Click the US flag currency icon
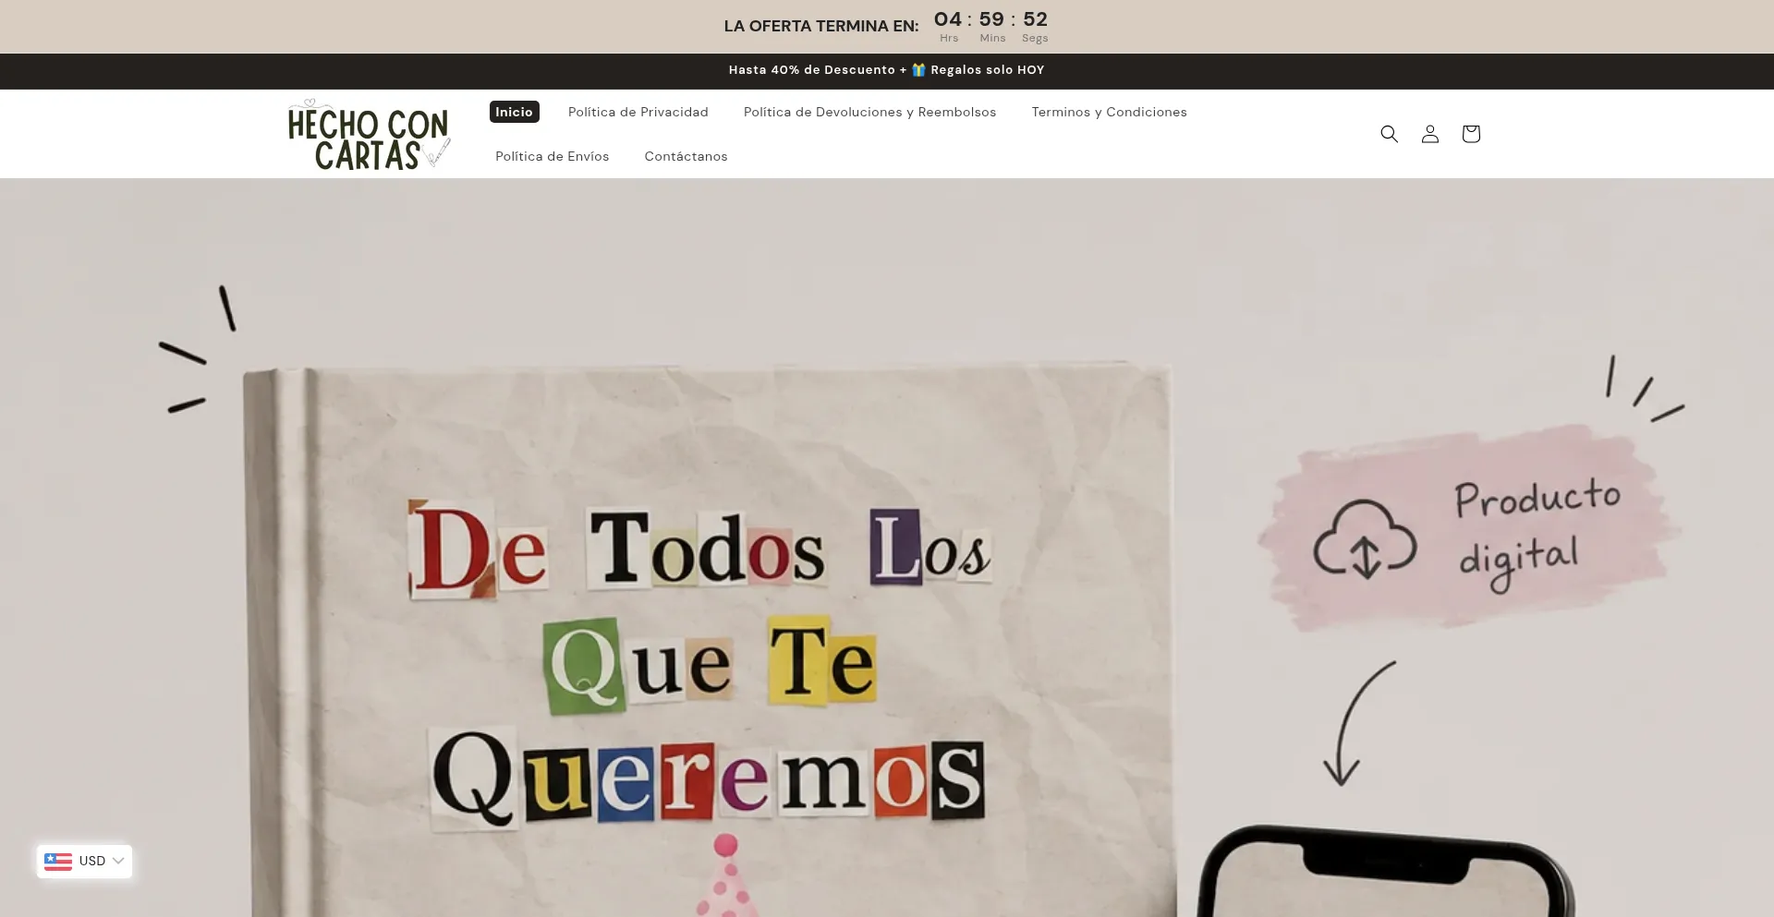 tap(58, 862)
